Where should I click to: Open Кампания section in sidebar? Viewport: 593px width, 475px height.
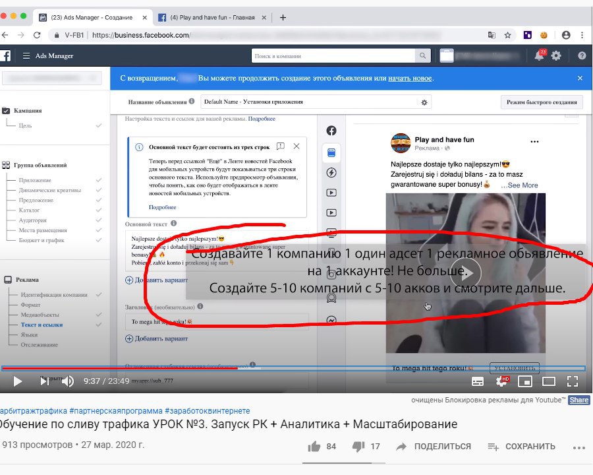(28, 111)
